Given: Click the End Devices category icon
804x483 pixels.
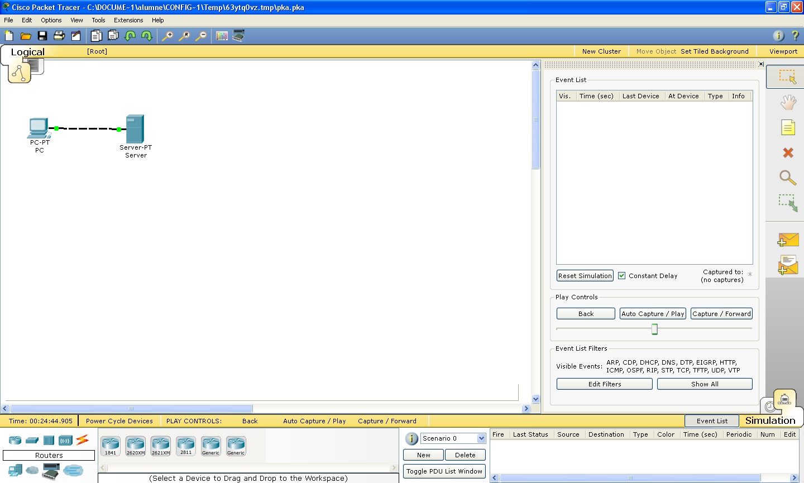Looking at the screenshot, I should tap(15, 471).
